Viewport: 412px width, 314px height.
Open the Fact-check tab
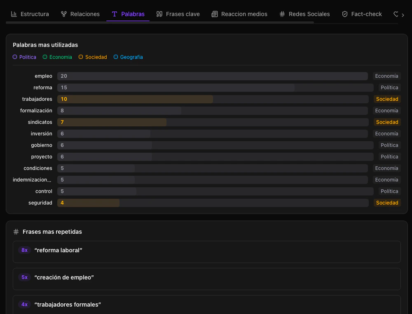(362, 14)
